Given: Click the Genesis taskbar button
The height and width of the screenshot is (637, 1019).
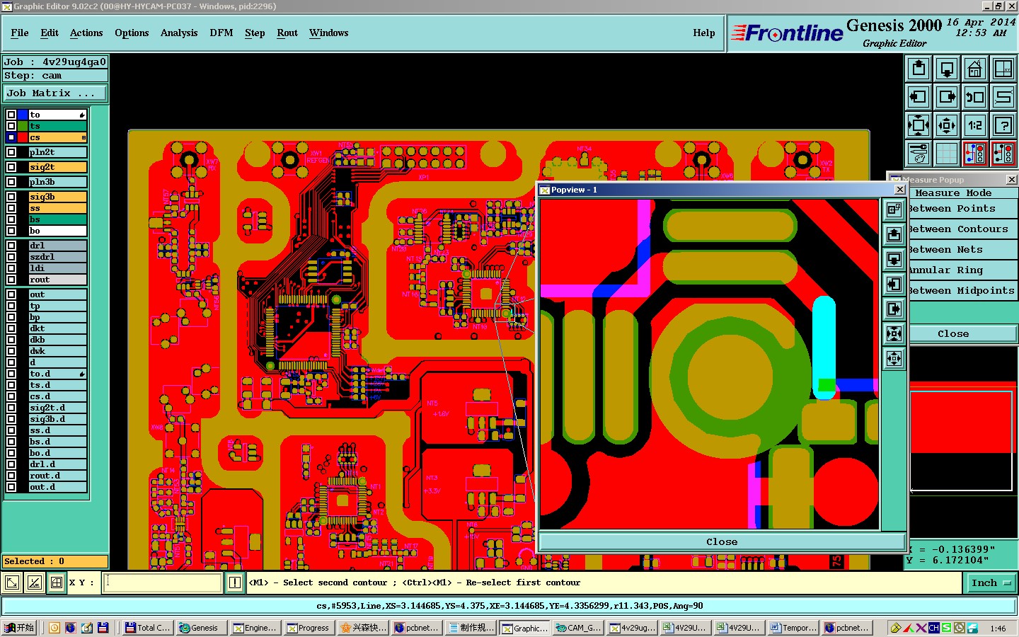Looking at the screenshot, I should tap(202, 628).
